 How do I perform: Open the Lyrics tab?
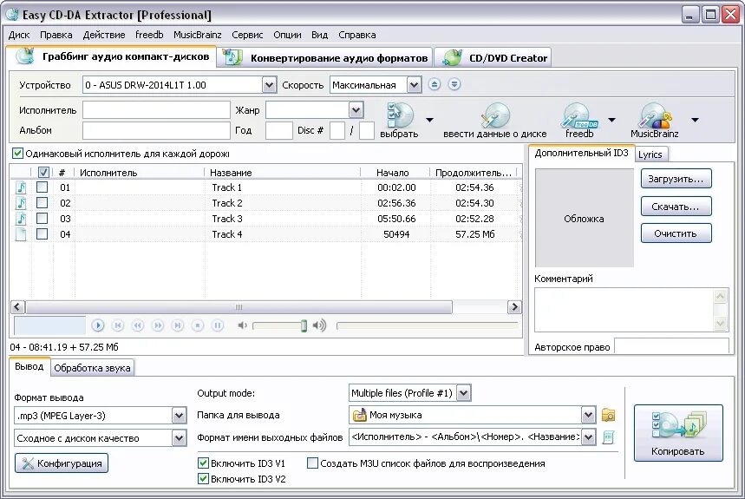(650, 154)
